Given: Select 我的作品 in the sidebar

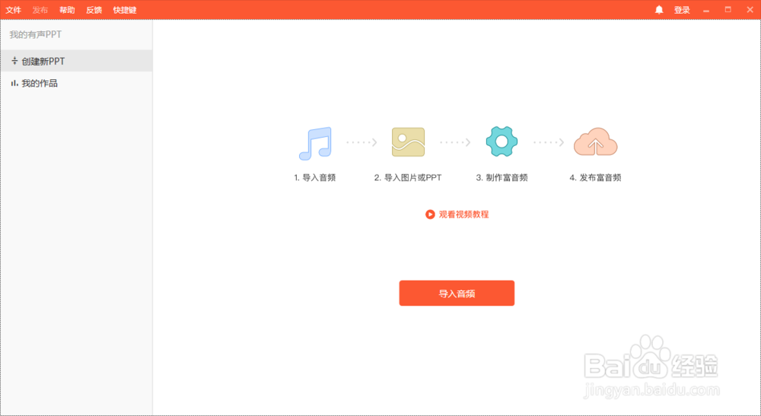Looking at the screenshot, I should click(x=76, y=84).
